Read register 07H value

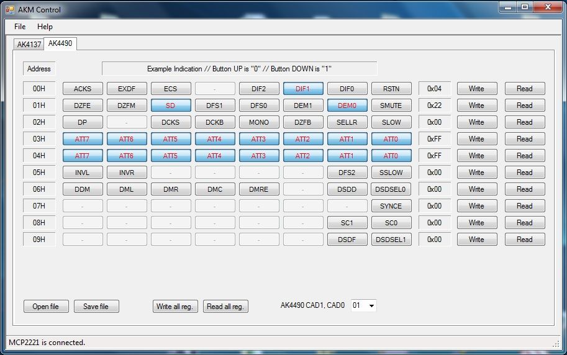click(x=525, y=205)
